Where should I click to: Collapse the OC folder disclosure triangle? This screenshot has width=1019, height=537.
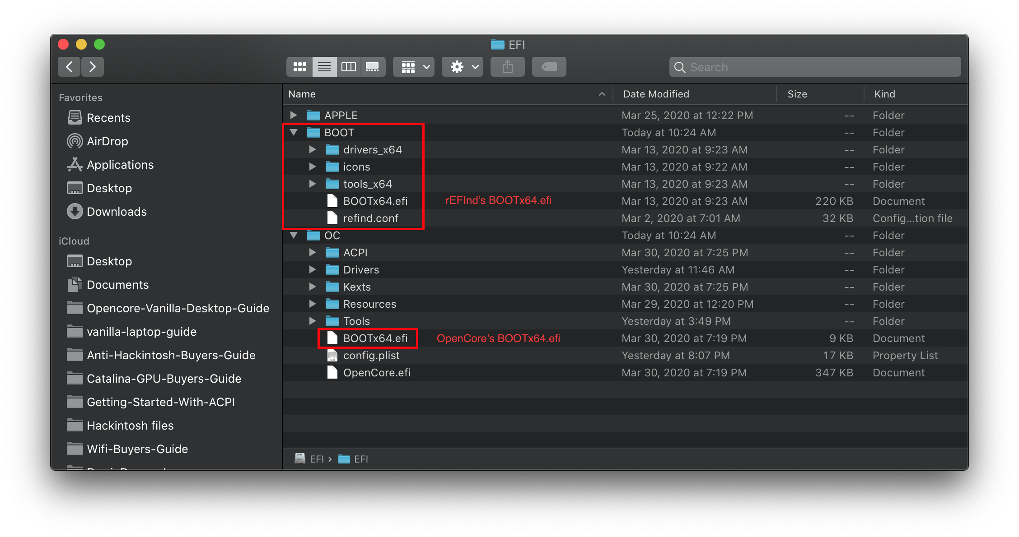pos(294,235)
